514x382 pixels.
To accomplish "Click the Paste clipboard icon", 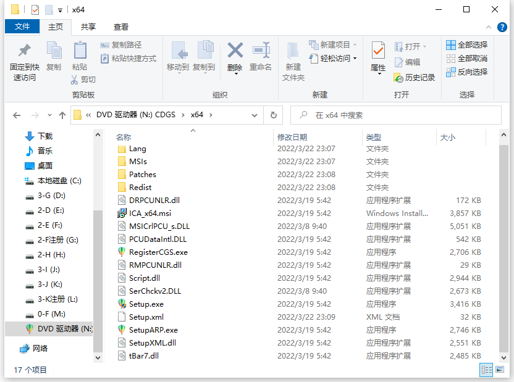I will coord(80,51).
